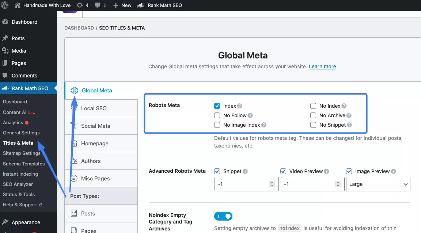Enable the No Index checkbox

pyautogui.click(x=313, y=106)
